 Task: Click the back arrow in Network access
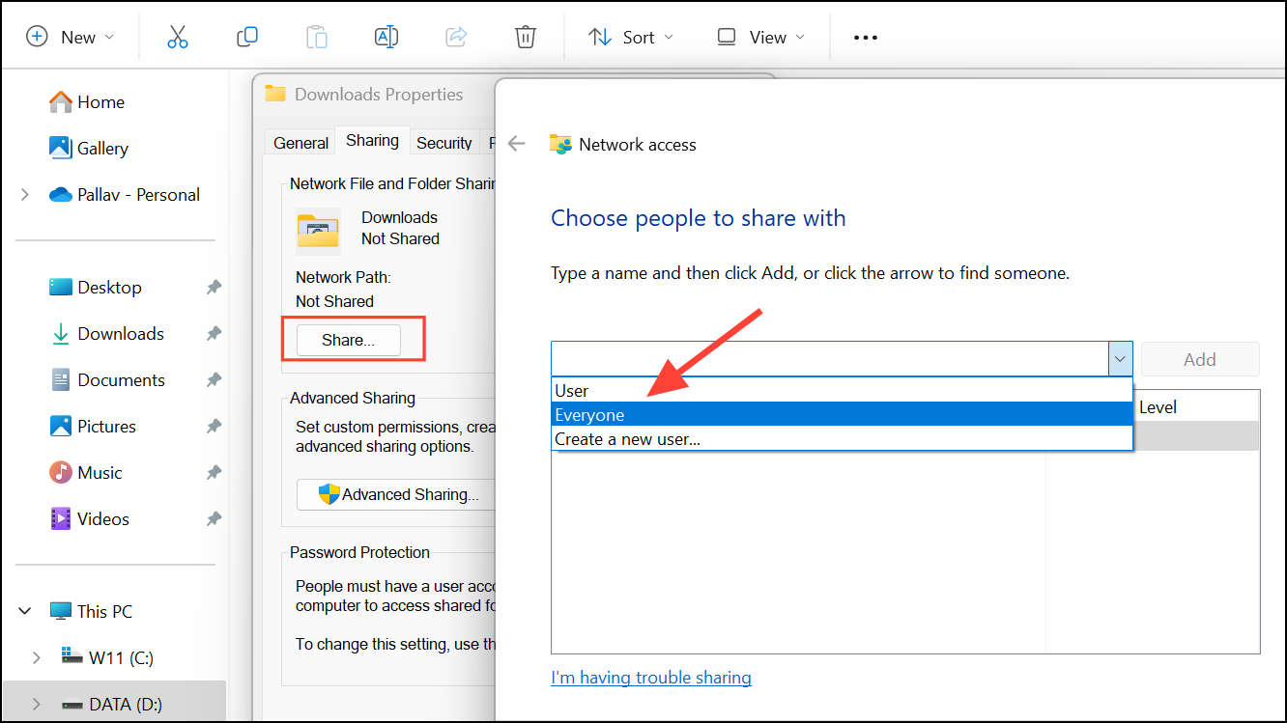click(516, 143)
